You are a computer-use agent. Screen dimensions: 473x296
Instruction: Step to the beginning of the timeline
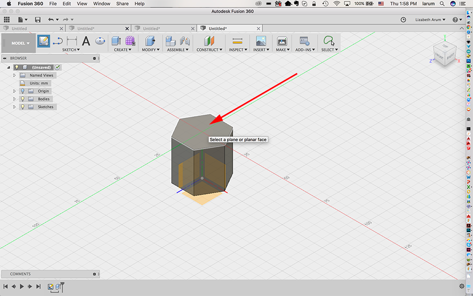(x=5, y=287)
